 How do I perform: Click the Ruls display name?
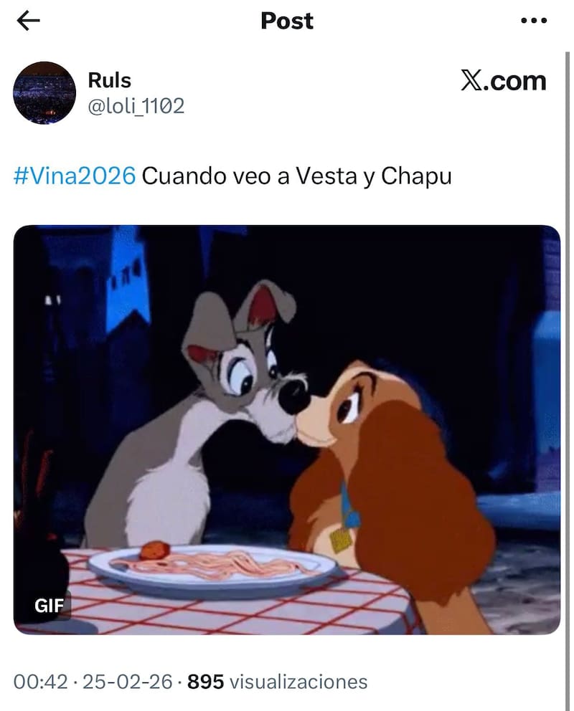109,80
